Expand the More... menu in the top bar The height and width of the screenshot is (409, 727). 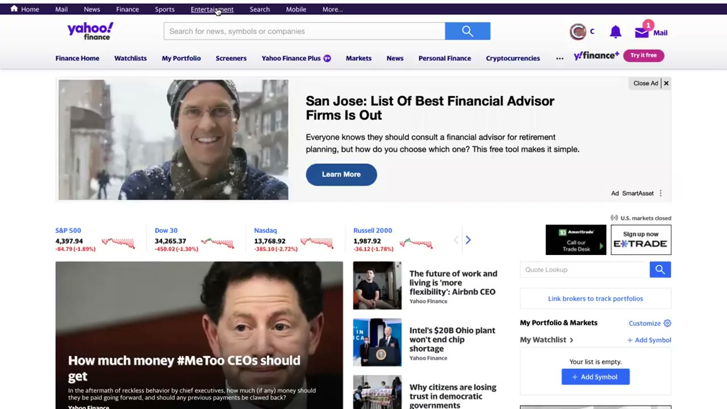pyautogui.click(x=332, y=9)
